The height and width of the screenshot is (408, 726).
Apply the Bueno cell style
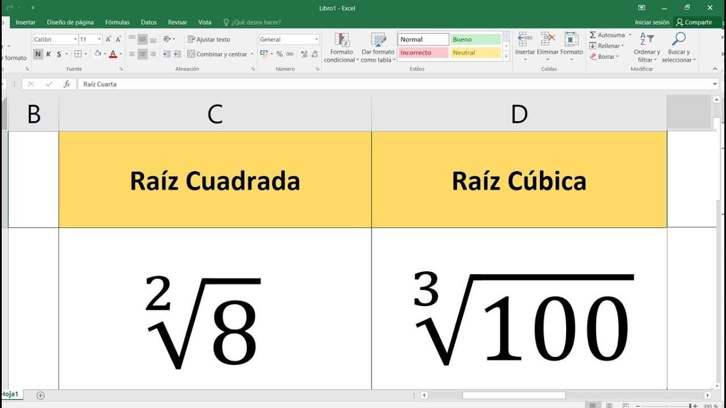475,39
